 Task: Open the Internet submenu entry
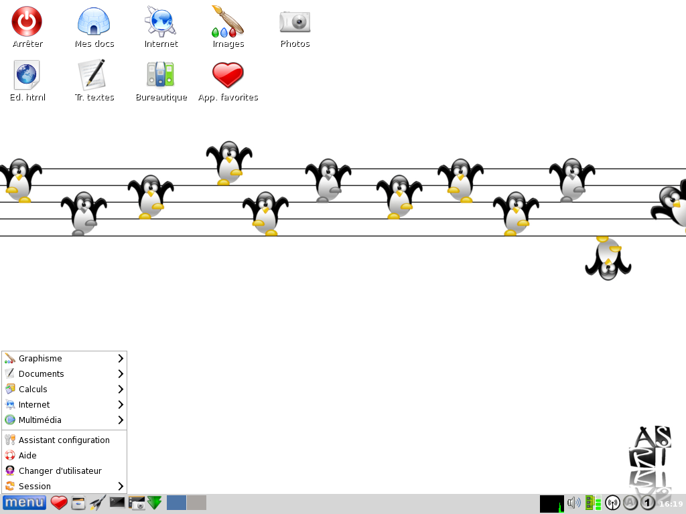tap(64, 404)
